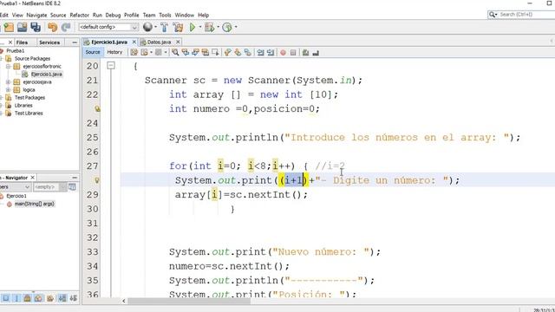This screenshot has width=555, height=312.
Task: Open dropdown arrow beside globe browser icon
Action: (x=155, y=27)
